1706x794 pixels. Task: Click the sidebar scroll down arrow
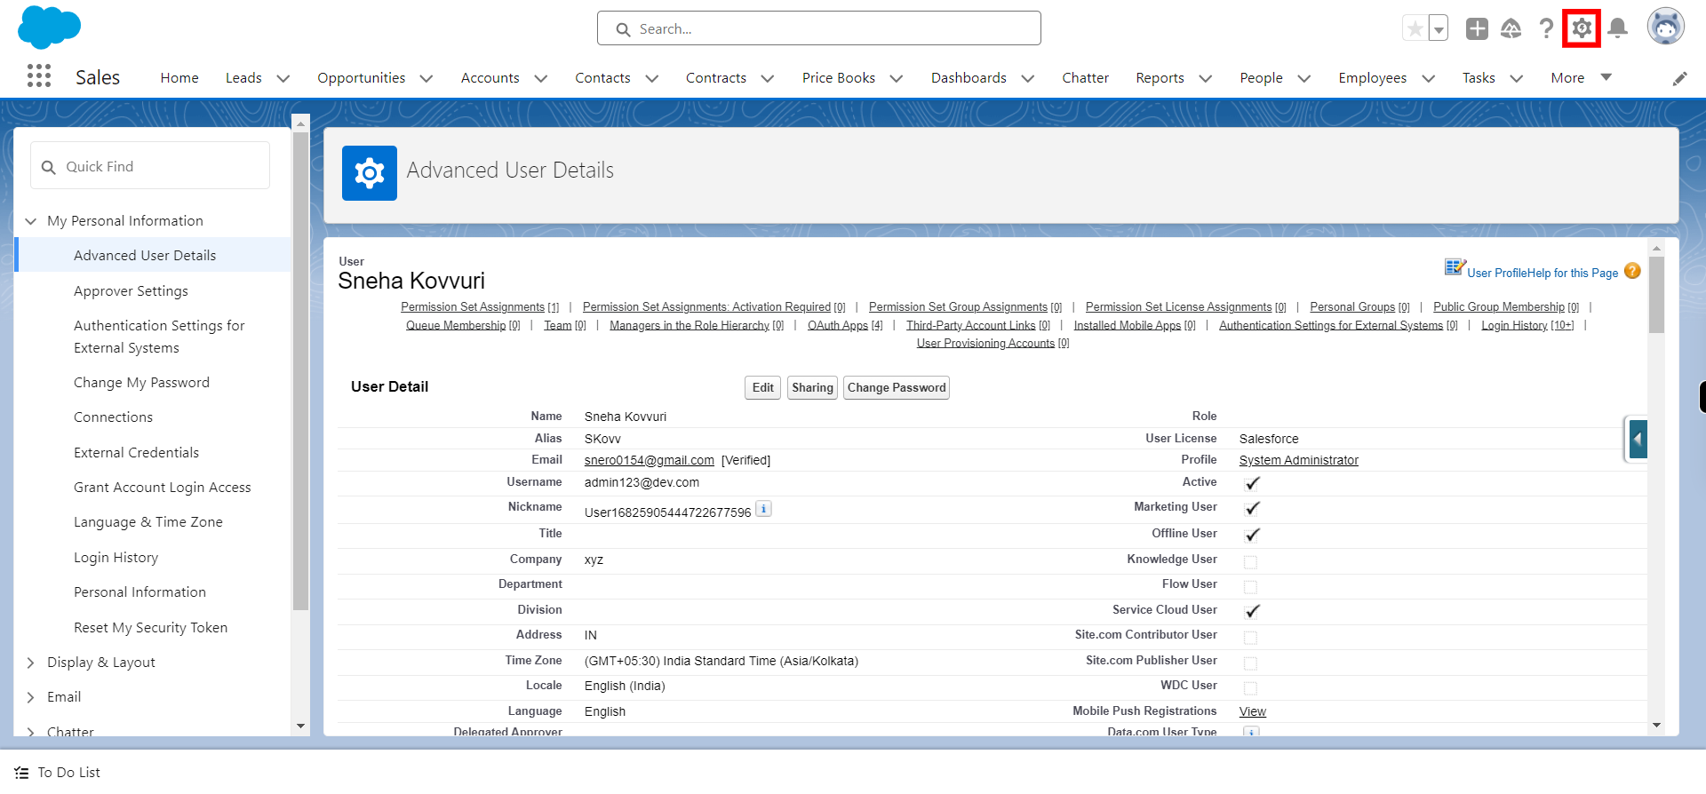pyautogui.click(x=300, y=727)
